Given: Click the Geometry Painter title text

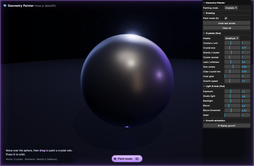Looking at the screenshot, I should (21, 6).
